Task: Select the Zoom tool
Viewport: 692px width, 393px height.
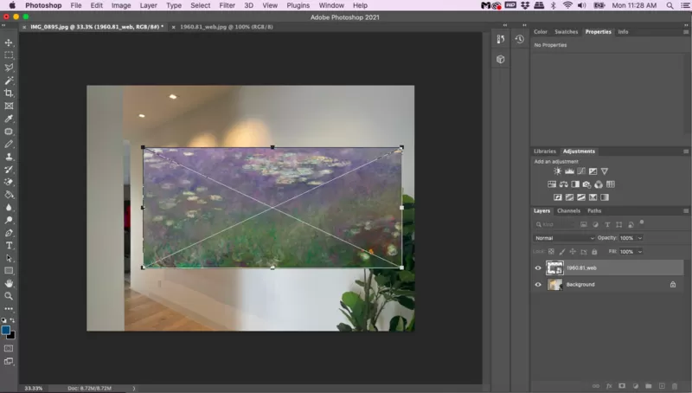Action: coord(9,296)
